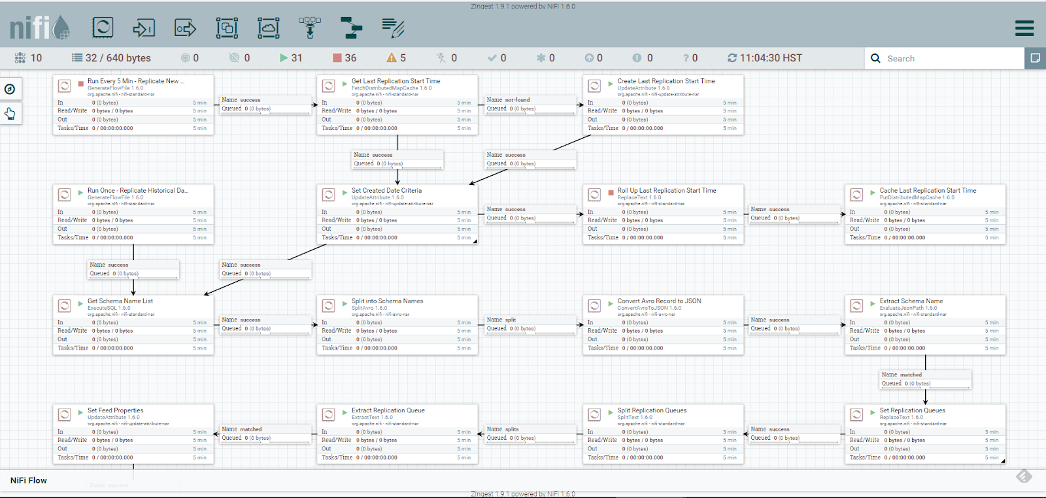Image resolution: width=1046 pixels, height=498 pixels.
Task: Select the EvaluateJsonPath 1.6.0 type text
Action: tap(908, 308)
